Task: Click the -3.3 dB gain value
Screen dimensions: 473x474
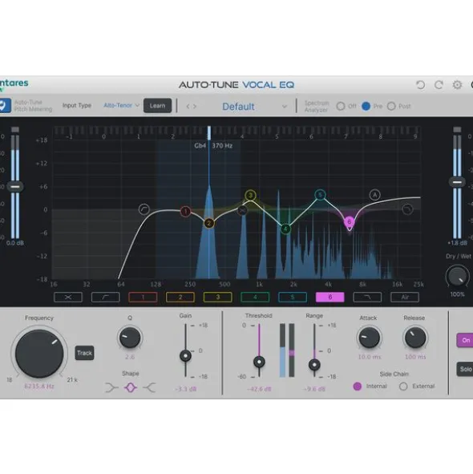Action: coord(185,389)
